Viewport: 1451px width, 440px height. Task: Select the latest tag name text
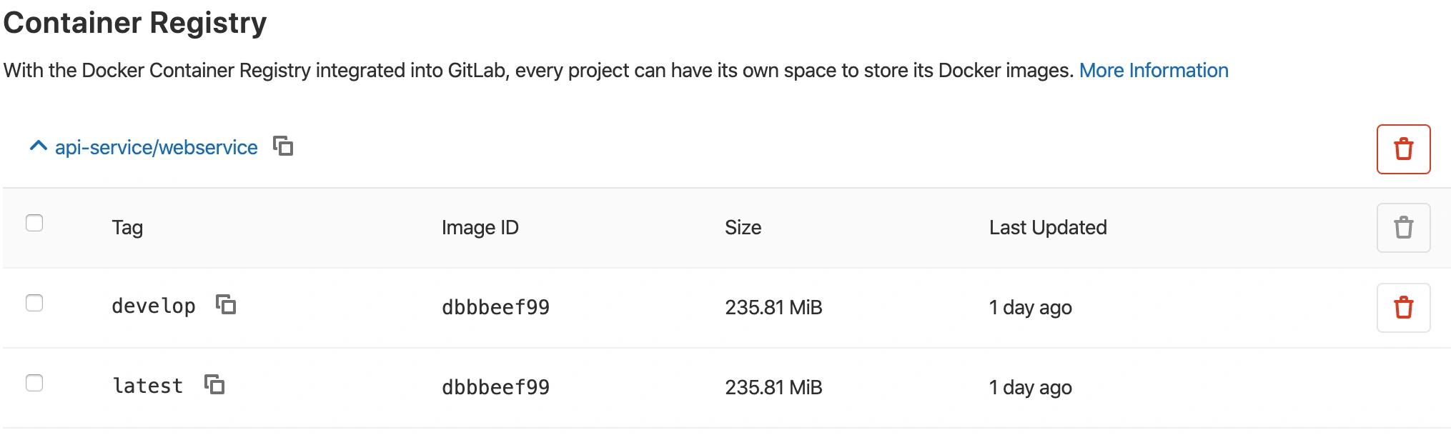pos(148,386)
